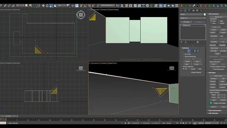Select Off for Preview Selection

coord(183,69)
